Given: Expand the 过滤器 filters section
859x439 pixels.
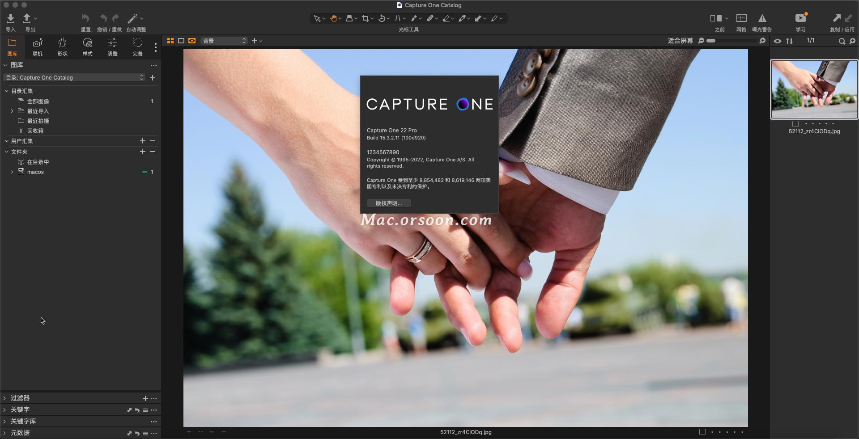Looking at the screenshot, I should click(4, 398).
